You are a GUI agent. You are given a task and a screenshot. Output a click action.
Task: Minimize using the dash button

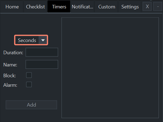click(x=158, y=7)
